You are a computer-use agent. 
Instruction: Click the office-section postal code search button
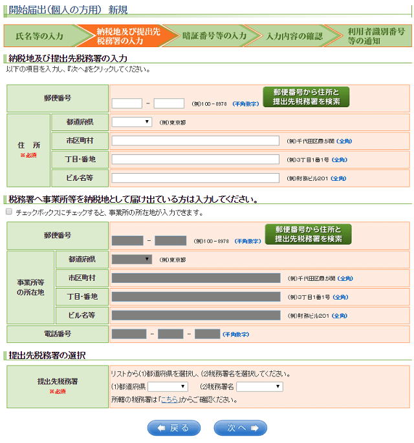pos(308,234)
